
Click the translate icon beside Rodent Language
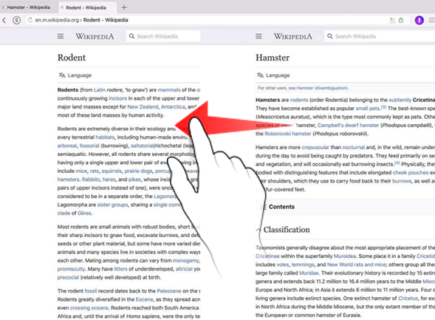62,75
